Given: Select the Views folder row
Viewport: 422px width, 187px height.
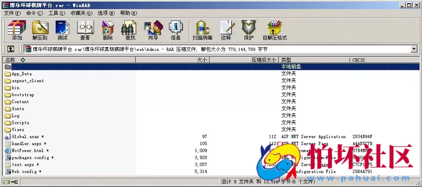Looking at the screenshot, I should pyautogui.click(x=211, y=129).
